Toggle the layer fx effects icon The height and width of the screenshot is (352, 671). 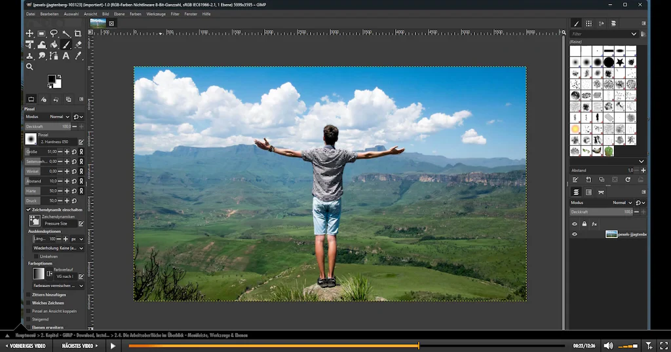click(594, 224)
